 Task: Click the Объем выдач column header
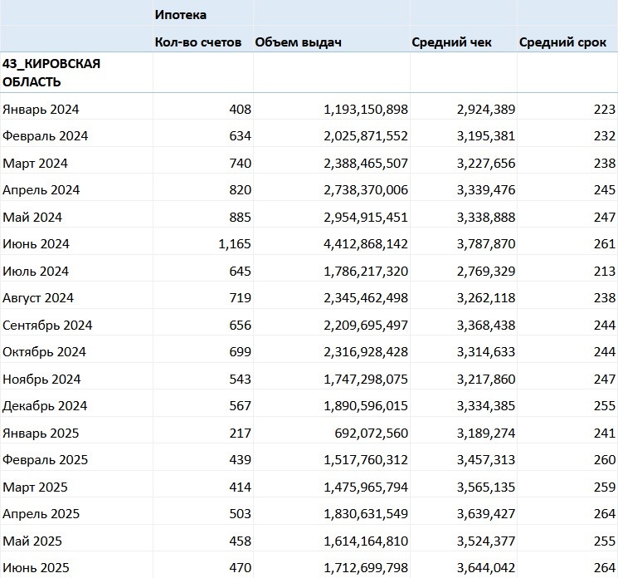coord(299,42)
